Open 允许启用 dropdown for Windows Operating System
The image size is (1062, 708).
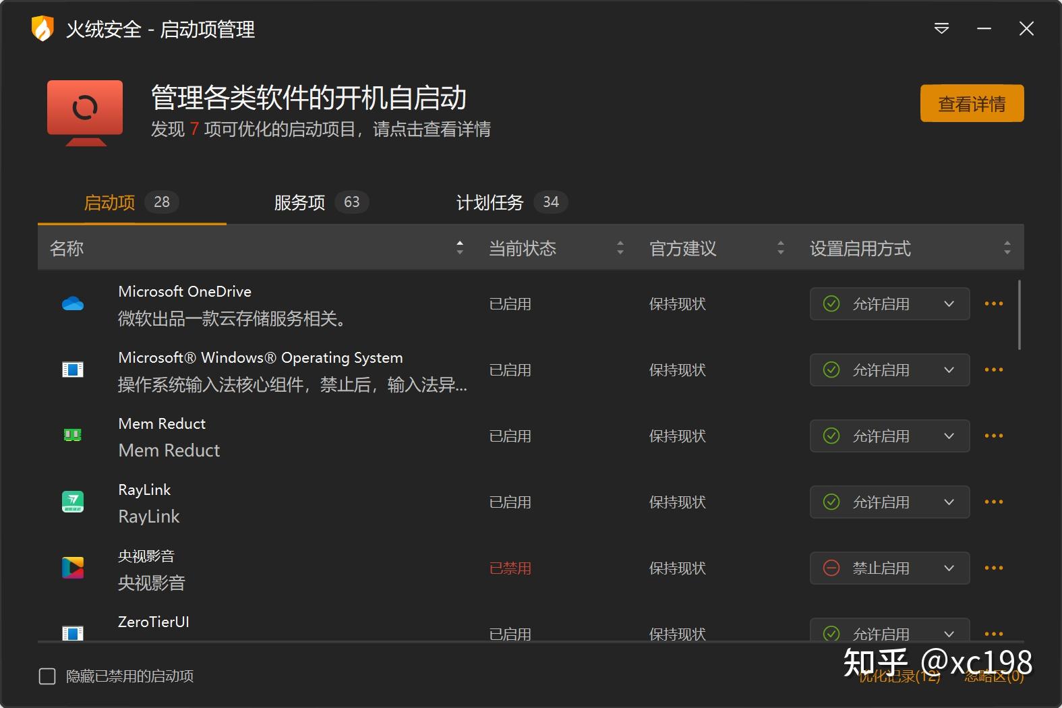(889, 370)
